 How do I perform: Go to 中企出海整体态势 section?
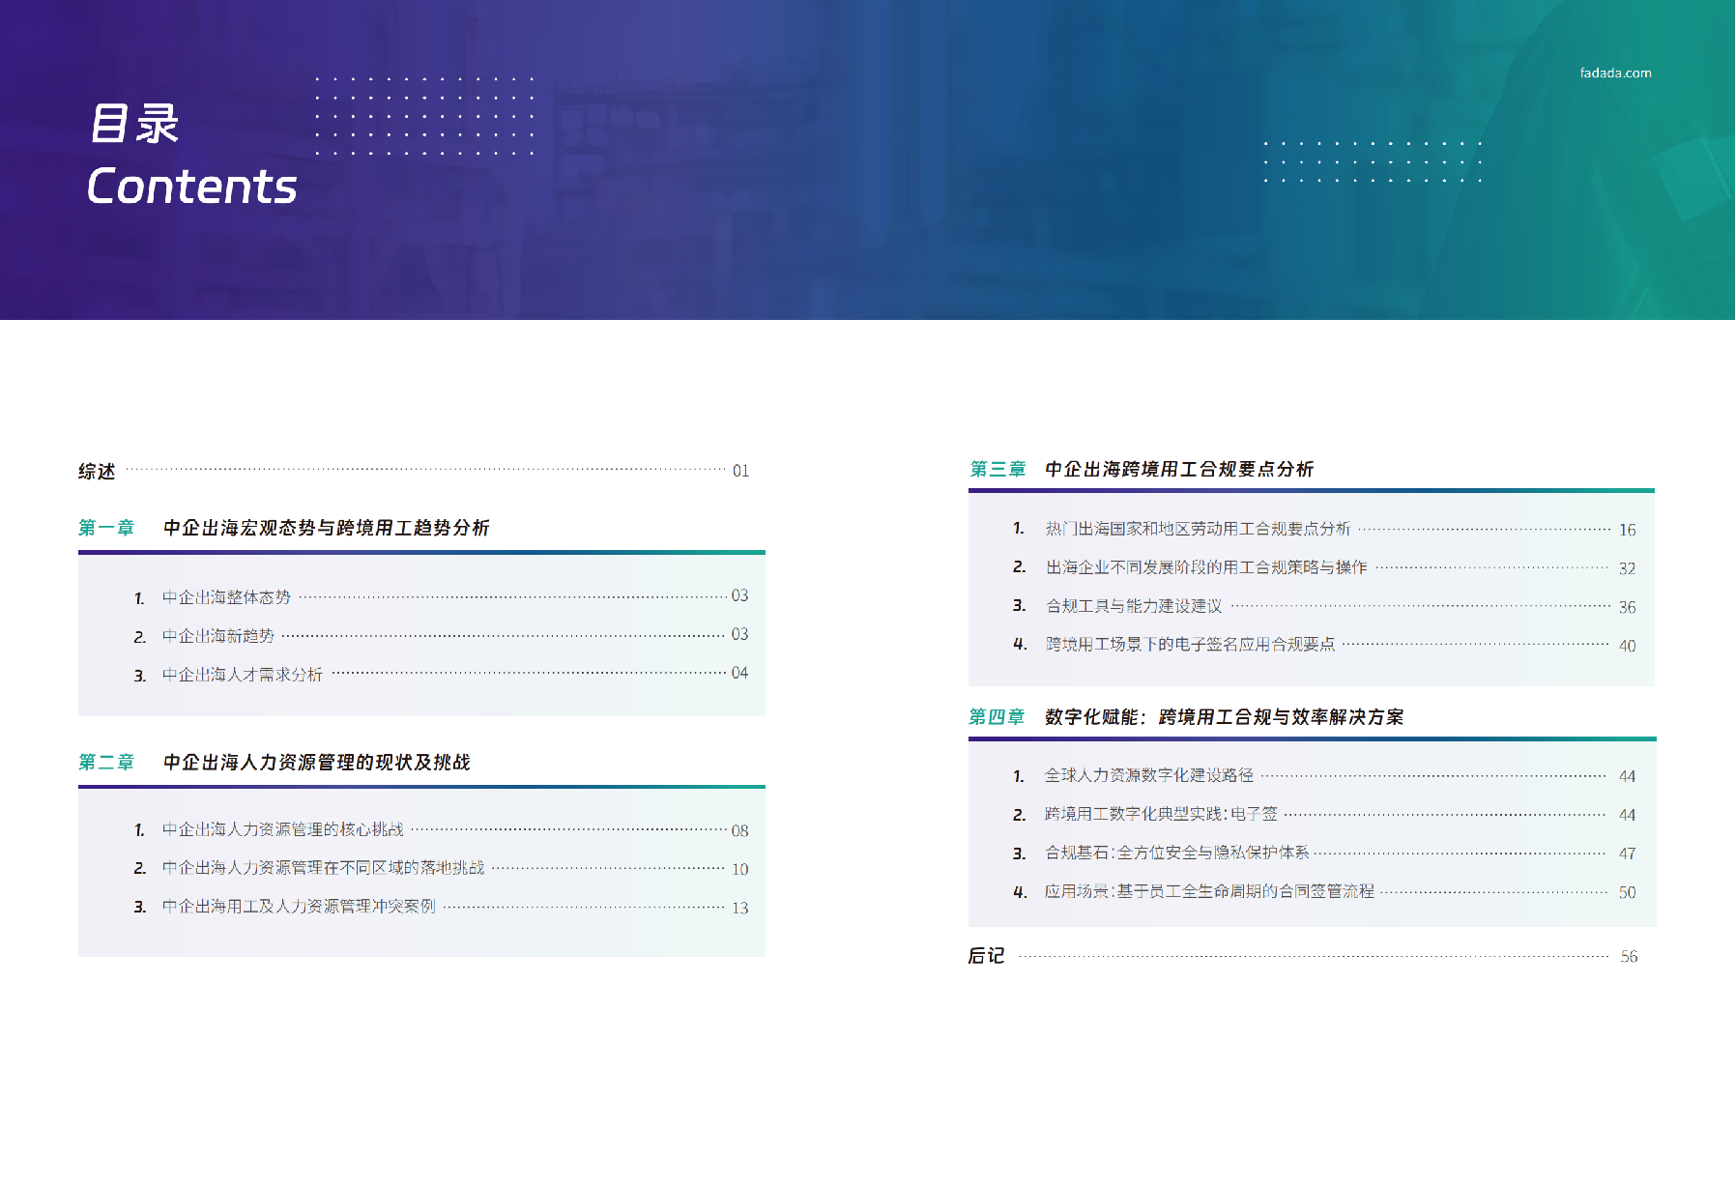[226, 597]
